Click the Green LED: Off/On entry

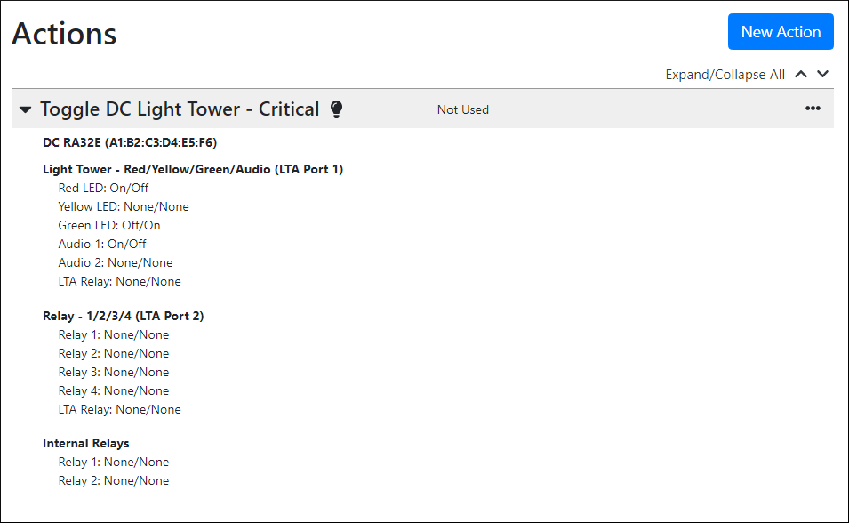click(x=109, y=225)
